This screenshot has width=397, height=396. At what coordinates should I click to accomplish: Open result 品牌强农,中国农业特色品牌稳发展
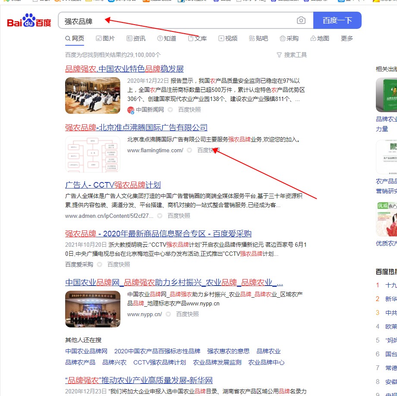124,69
